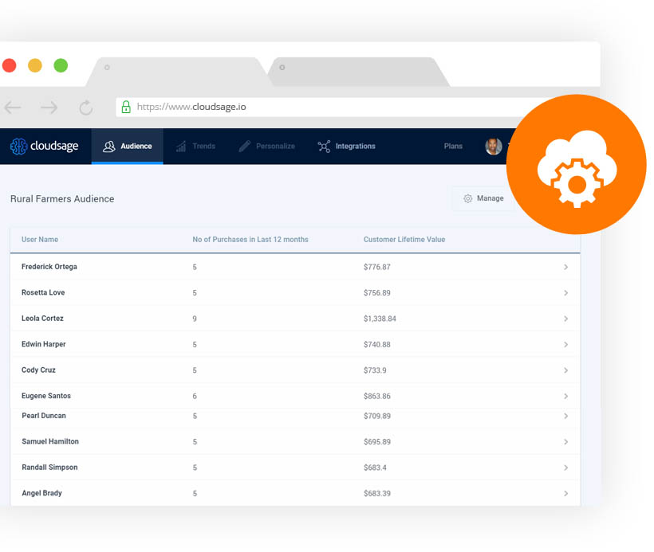The height and width of the screenshot is (552, 654).
Task: Click the green padlock security icon
Action: click(126, 107)
